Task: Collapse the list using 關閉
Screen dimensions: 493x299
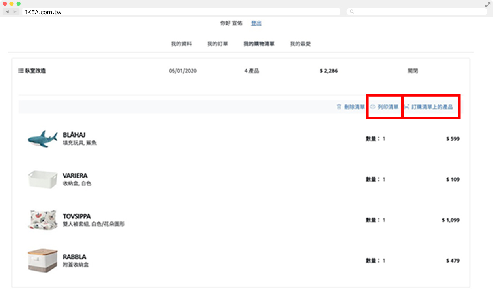Action: [x=413, y=71]
